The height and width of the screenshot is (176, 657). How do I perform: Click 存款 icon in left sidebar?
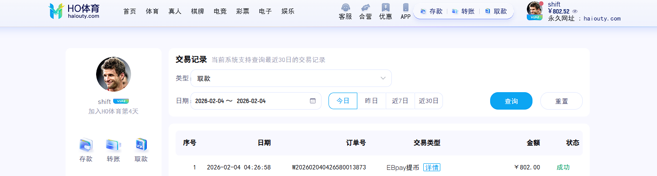86,145
